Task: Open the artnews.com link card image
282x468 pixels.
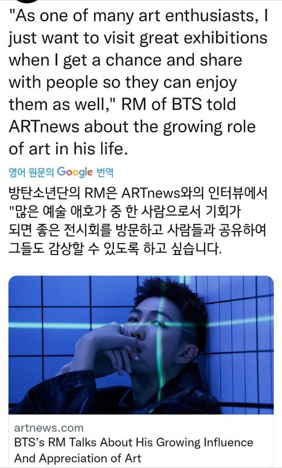Action: click(141, 345)
